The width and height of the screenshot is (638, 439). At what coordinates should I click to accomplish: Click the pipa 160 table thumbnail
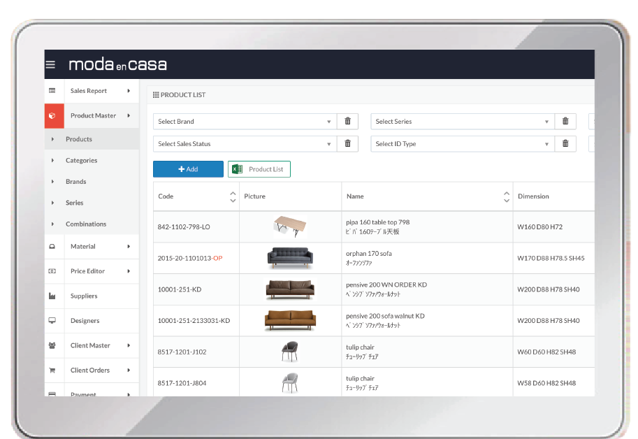pos(290,226)
